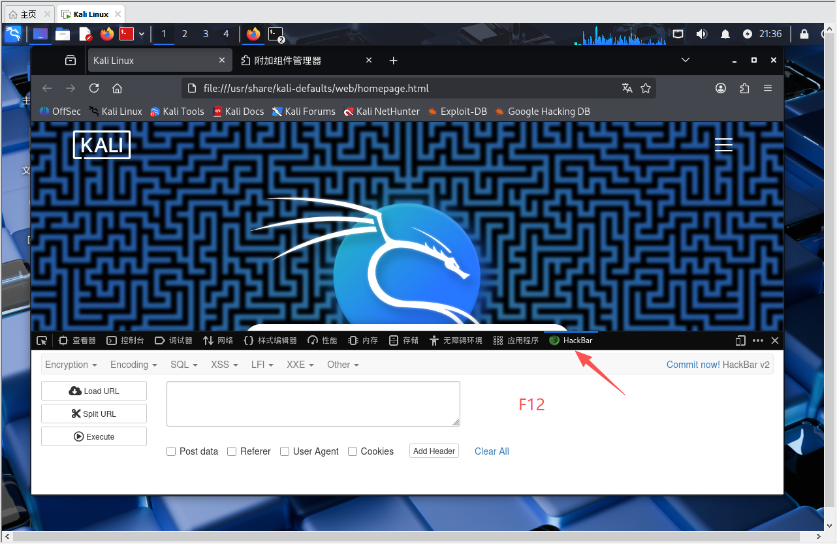Enable the Referer checkbox
The width and height of the screenshot is (837, 544).
pyautogui.click(x=232, y=451)
